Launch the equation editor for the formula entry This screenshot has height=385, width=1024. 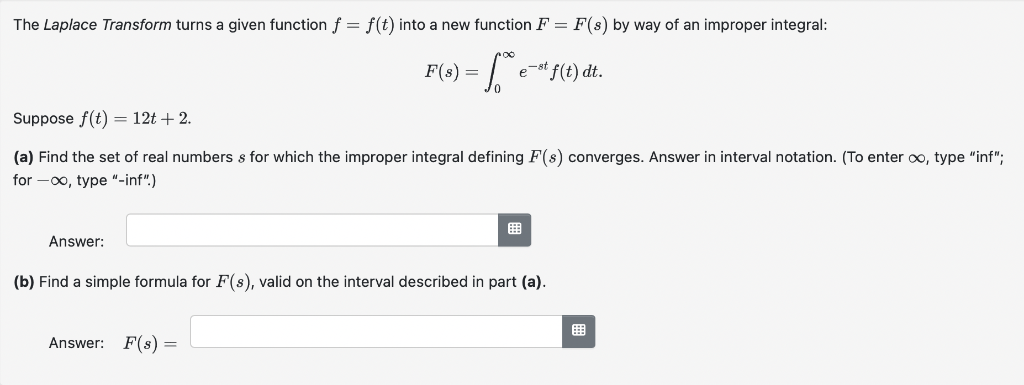578,331
